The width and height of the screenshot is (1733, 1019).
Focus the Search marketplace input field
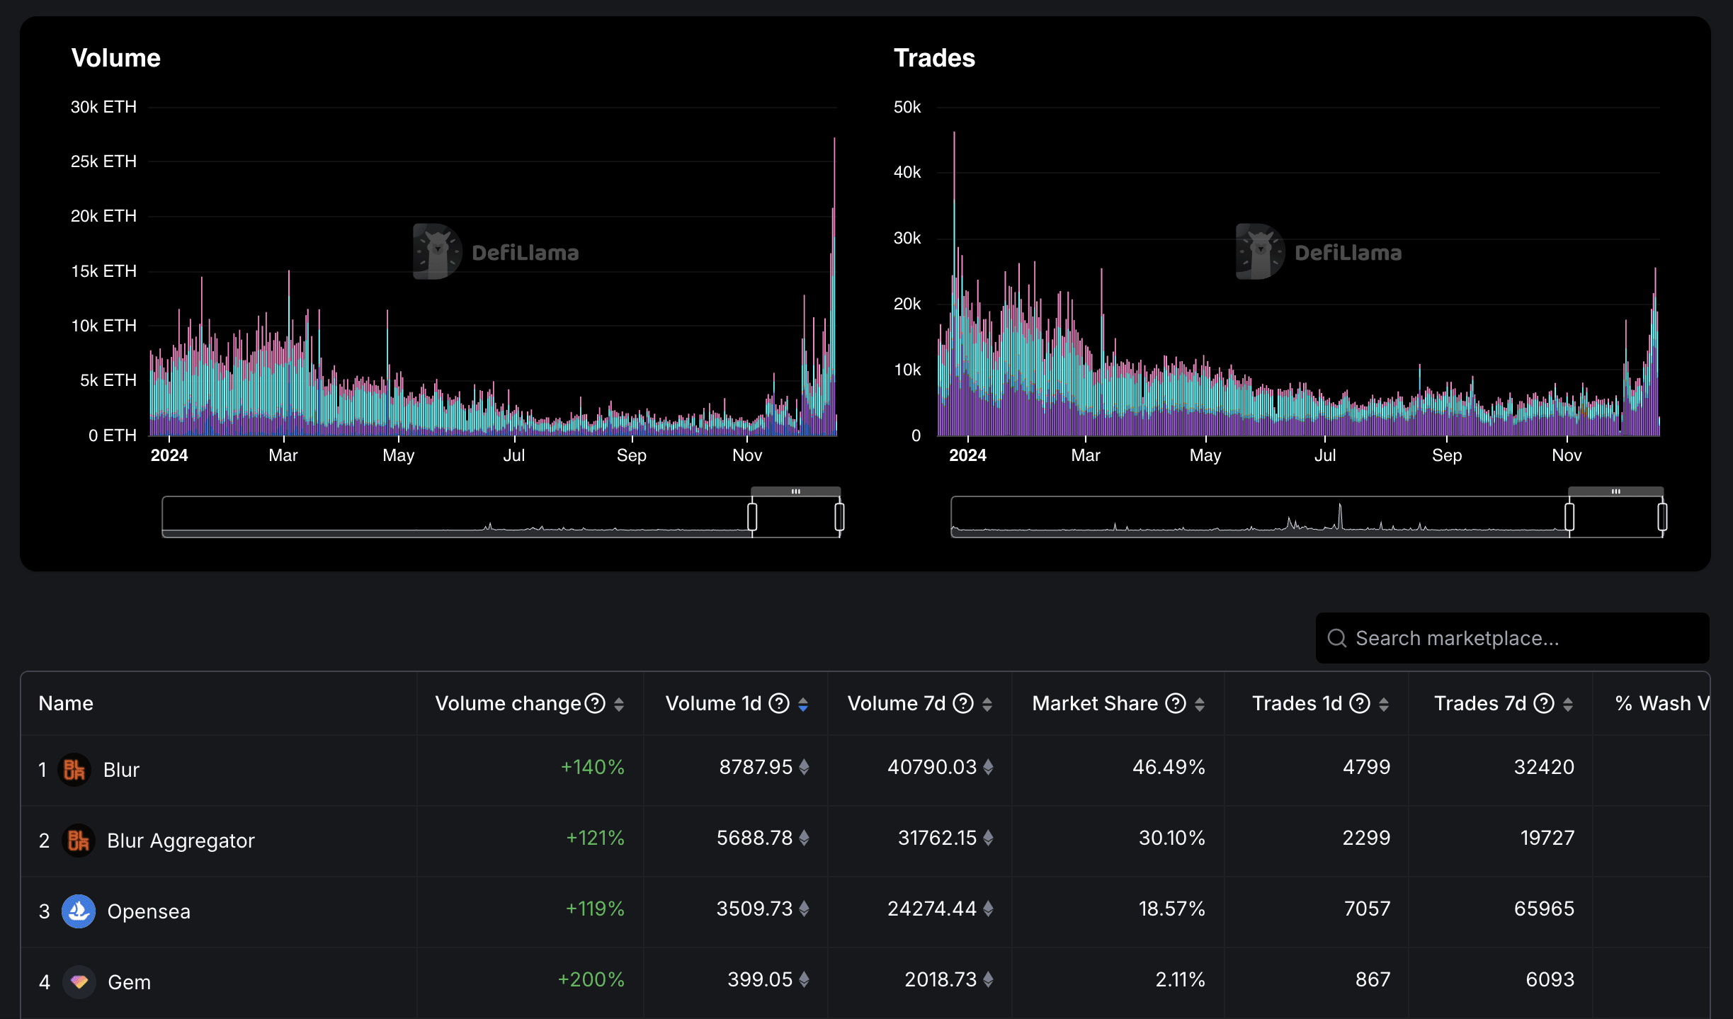coord(1513,638)
